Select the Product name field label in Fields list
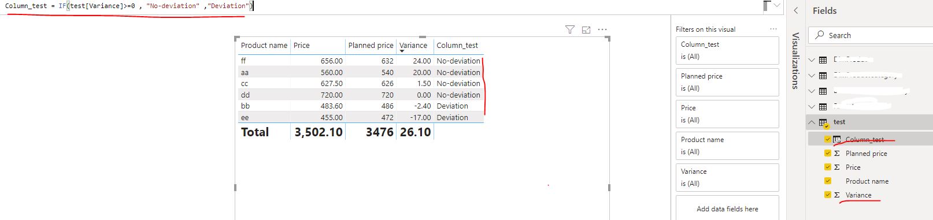Image resolution: width=933 pixels, height=220 pixels. 867,181
